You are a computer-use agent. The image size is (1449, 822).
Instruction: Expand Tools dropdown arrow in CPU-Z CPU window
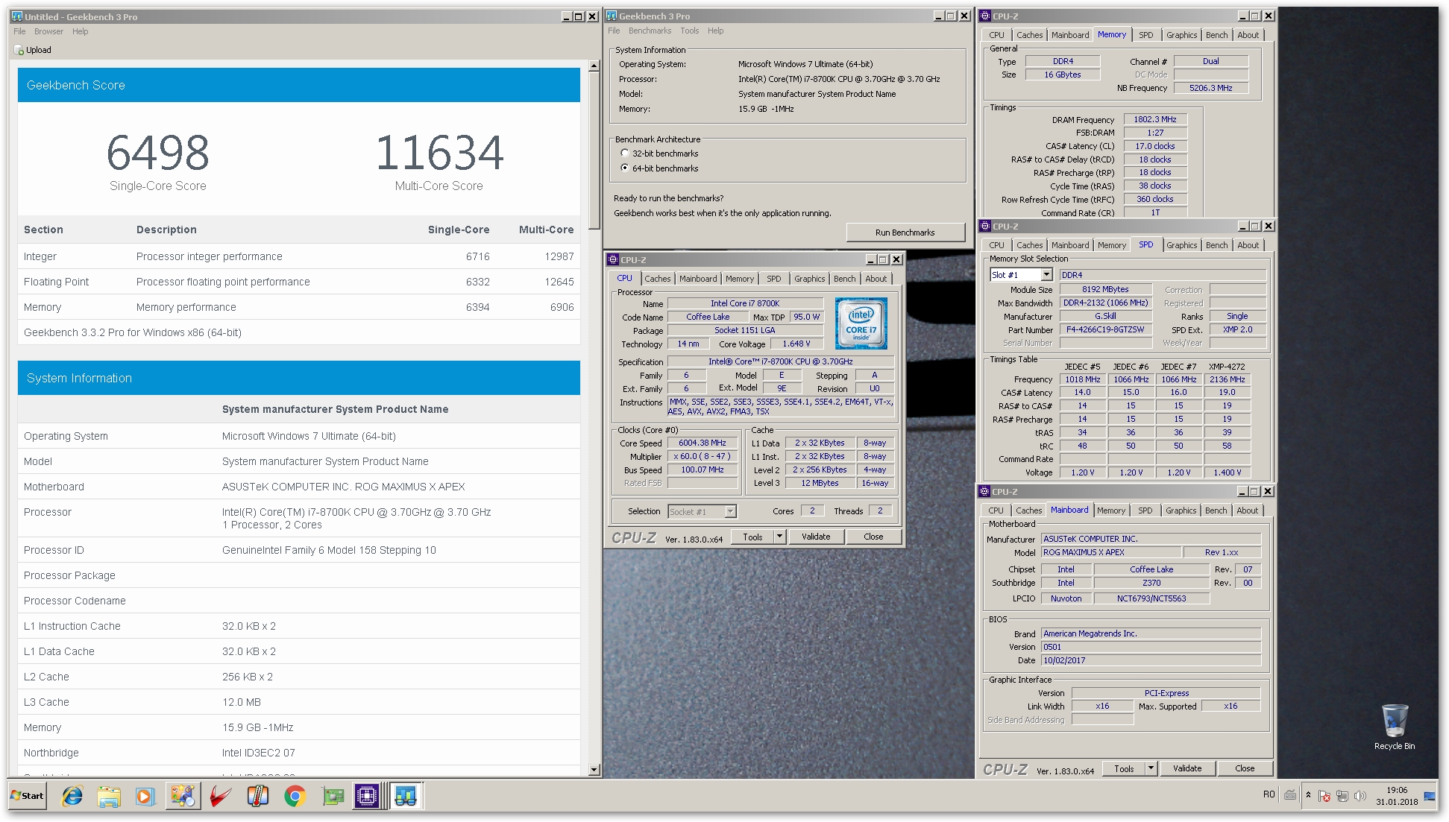779,537
